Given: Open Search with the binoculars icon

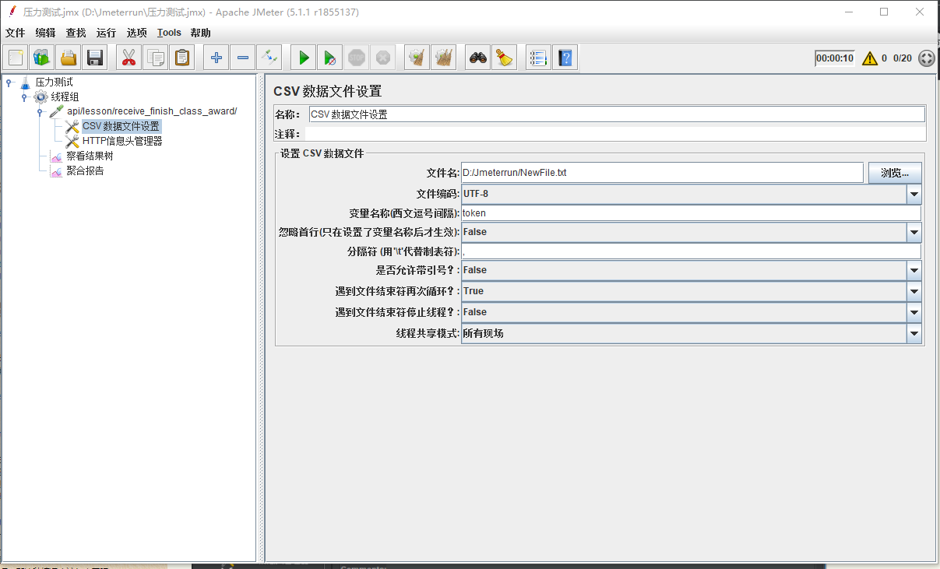Looking at the screenshot, I should coord(478,58).
